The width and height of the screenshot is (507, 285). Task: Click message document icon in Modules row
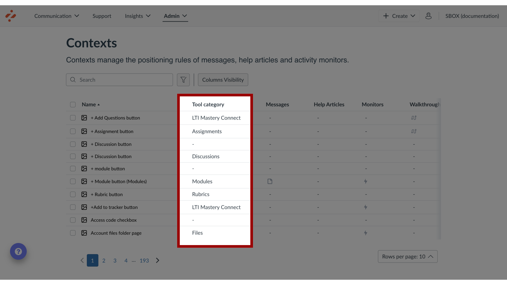pyautogui.click(x=270, y=181)
